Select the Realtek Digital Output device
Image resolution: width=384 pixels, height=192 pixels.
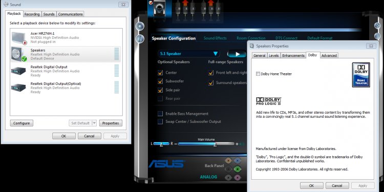66,71
